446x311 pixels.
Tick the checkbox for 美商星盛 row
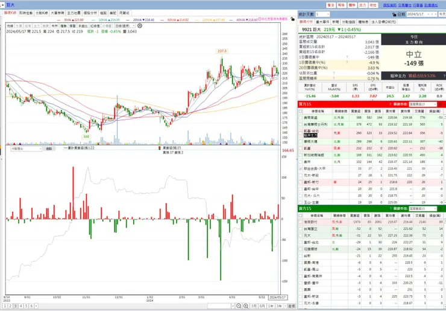[x=301, y=118]
